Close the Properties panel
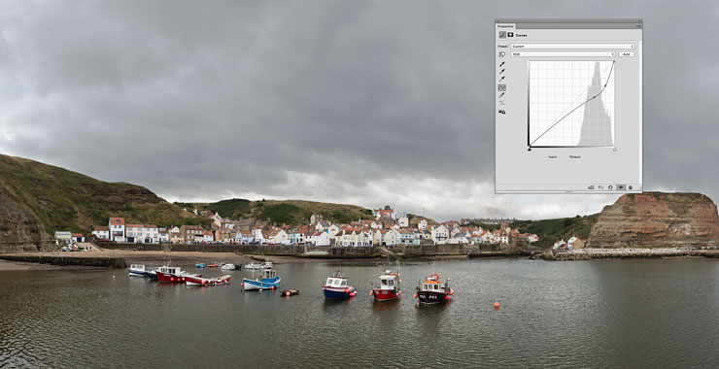The width and height of the screenshot is (719, 369). tap(498, 21)
